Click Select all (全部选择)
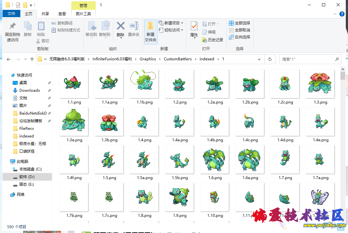Screen dimensions: 348x233 pyautogui.click(x=240, y=23)
